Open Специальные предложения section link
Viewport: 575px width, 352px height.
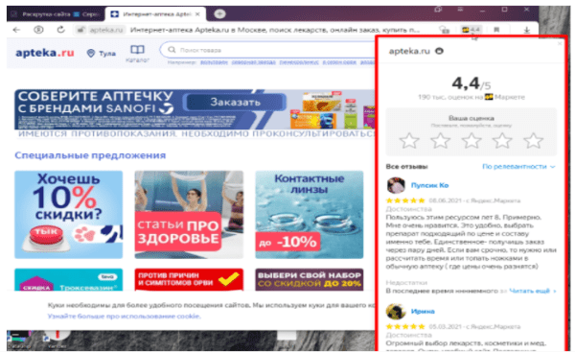pyautogui.click(x=90, y=155)
